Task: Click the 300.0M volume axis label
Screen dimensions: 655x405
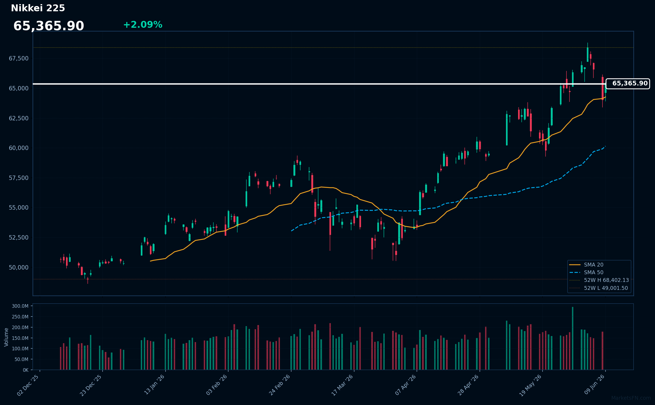Action: [20, 306]
